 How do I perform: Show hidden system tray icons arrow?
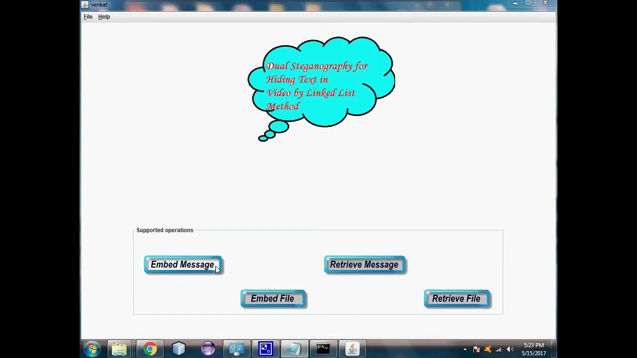coord(465,350)
